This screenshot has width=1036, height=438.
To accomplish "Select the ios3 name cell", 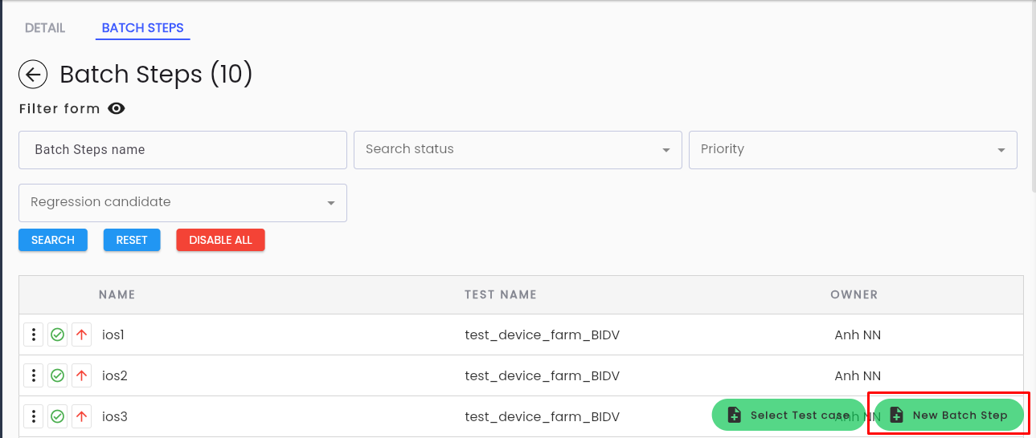I will click(115, 416).
